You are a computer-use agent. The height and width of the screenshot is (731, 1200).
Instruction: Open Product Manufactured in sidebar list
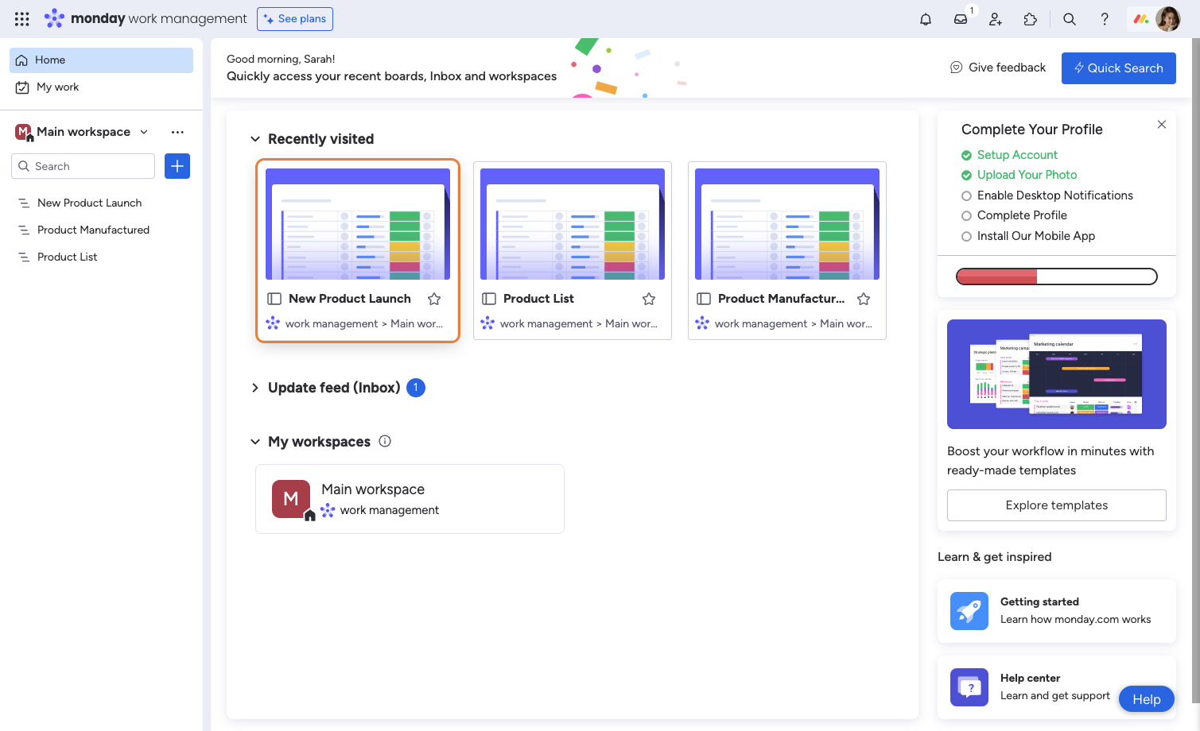tap(101, 230)
